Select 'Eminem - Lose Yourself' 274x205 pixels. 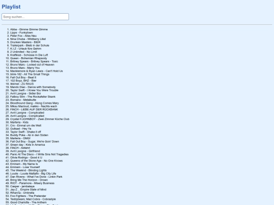[25, 167]
